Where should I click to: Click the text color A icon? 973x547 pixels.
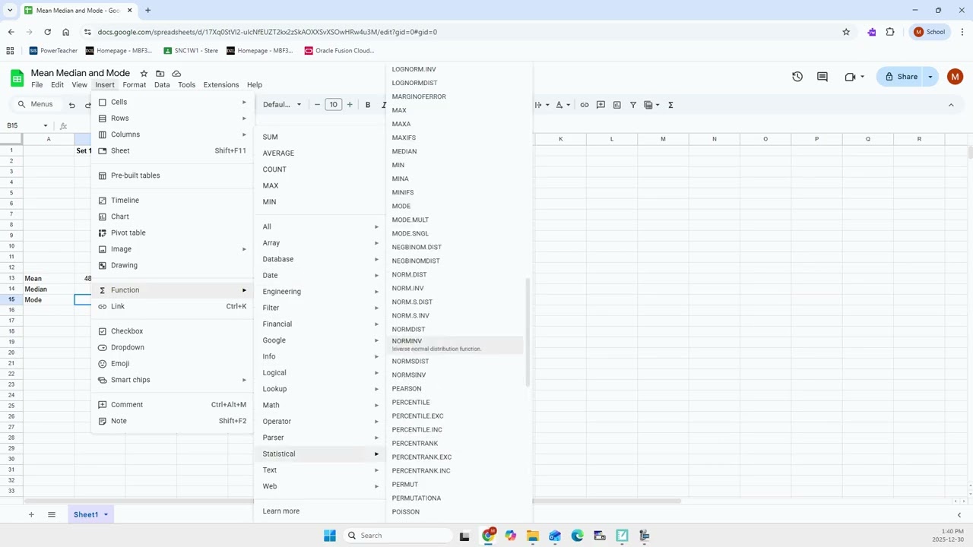(x=559, y=105)
